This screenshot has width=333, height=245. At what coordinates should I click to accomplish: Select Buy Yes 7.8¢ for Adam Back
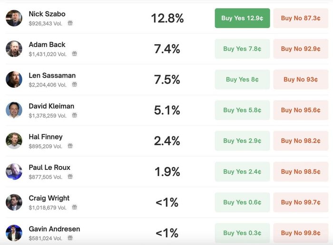tap(242, 49)
